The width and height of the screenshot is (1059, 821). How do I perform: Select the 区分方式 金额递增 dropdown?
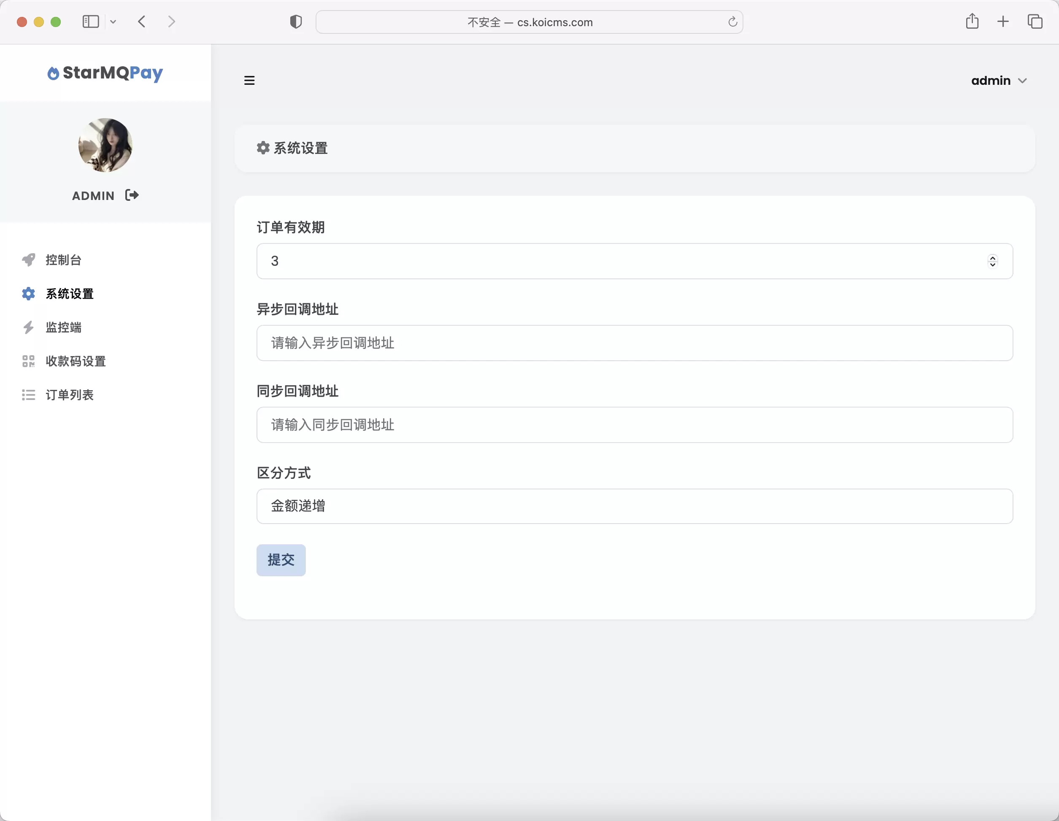635,505
